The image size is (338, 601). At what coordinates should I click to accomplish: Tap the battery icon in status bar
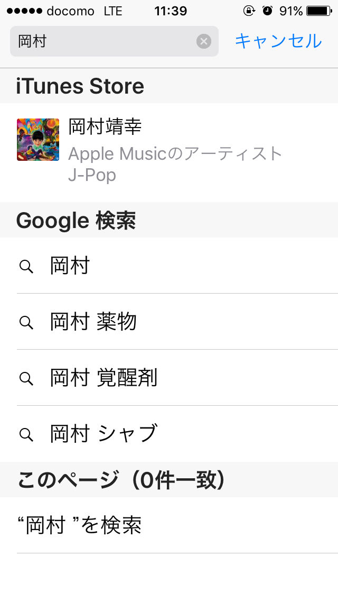tap(319, 11)
